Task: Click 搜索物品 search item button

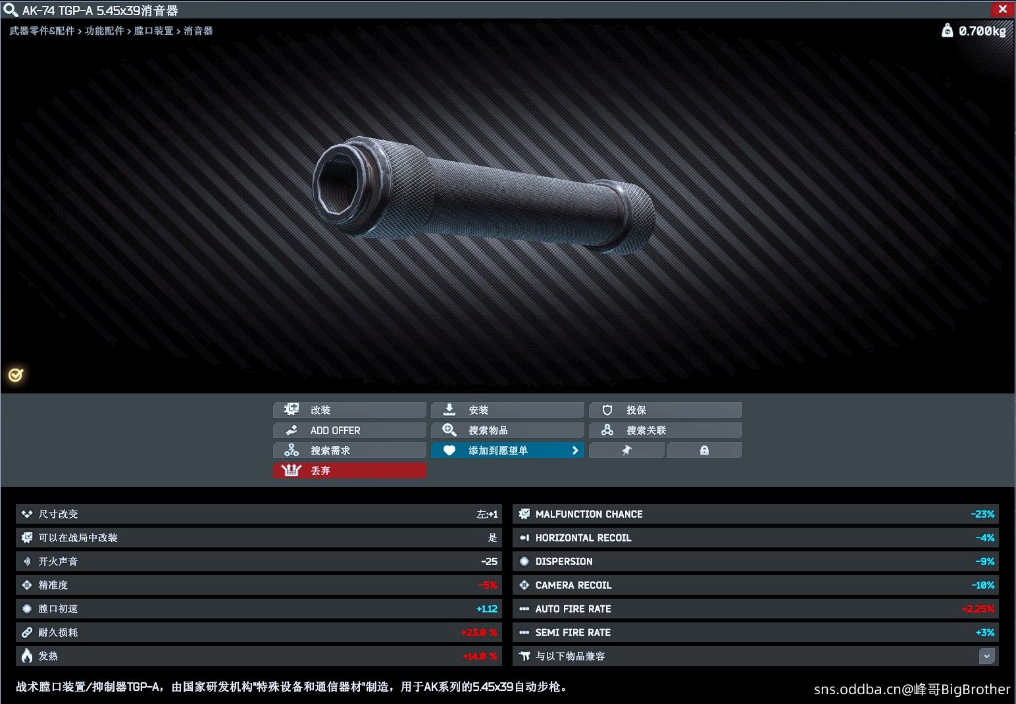Action: (507, 430)
